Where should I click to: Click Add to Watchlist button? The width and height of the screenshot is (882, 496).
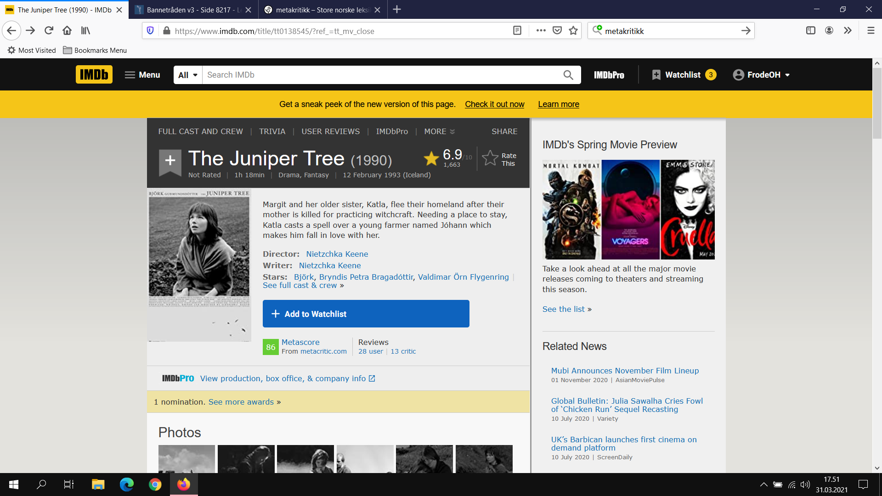coord(366,314)
